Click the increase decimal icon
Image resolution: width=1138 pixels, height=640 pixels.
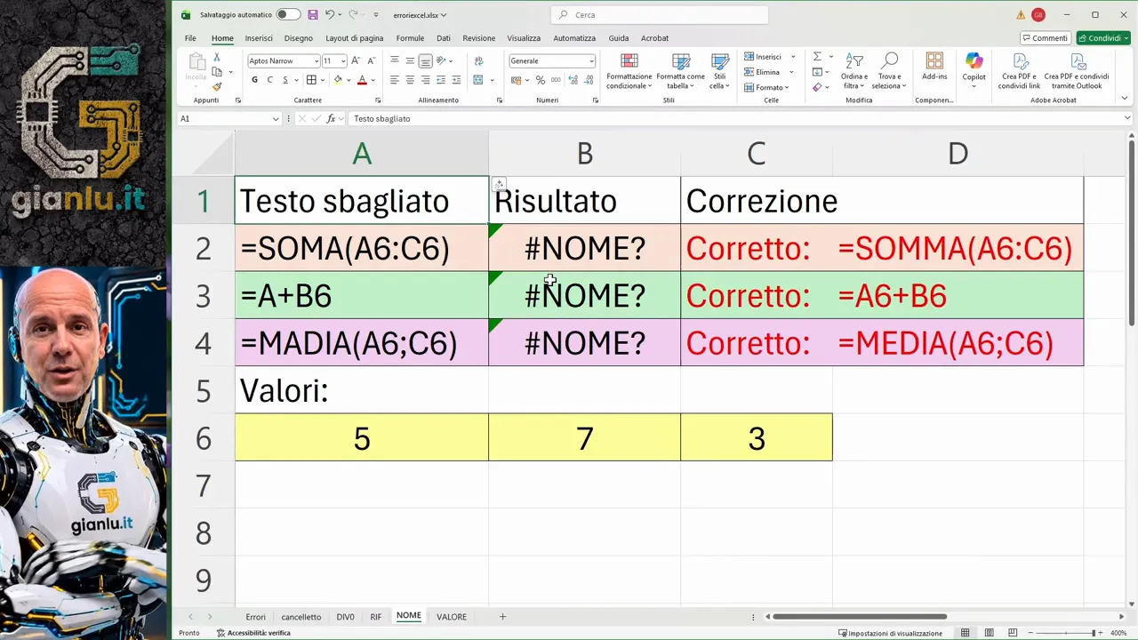point(573,80)
